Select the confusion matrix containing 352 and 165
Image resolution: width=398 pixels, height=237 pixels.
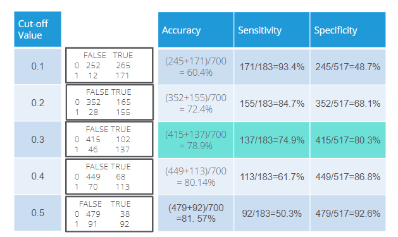point(109,102)
